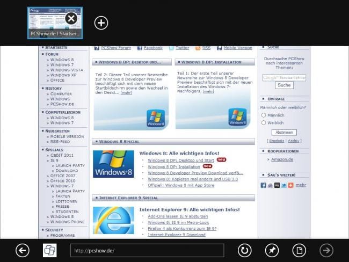Open Computer under History
Viewport: 349px width, 262px height.
click(61, 94)
